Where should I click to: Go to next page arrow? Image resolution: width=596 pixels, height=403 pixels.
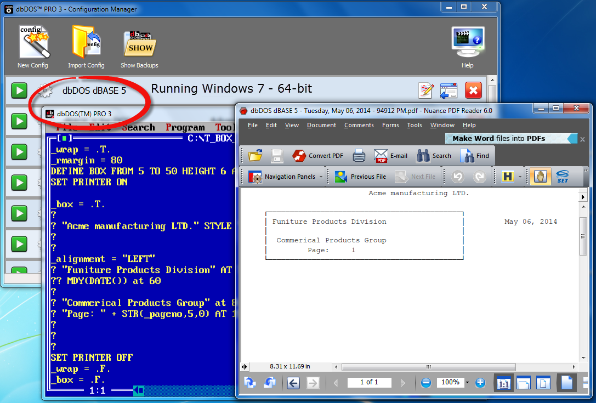tap(402, 383)
